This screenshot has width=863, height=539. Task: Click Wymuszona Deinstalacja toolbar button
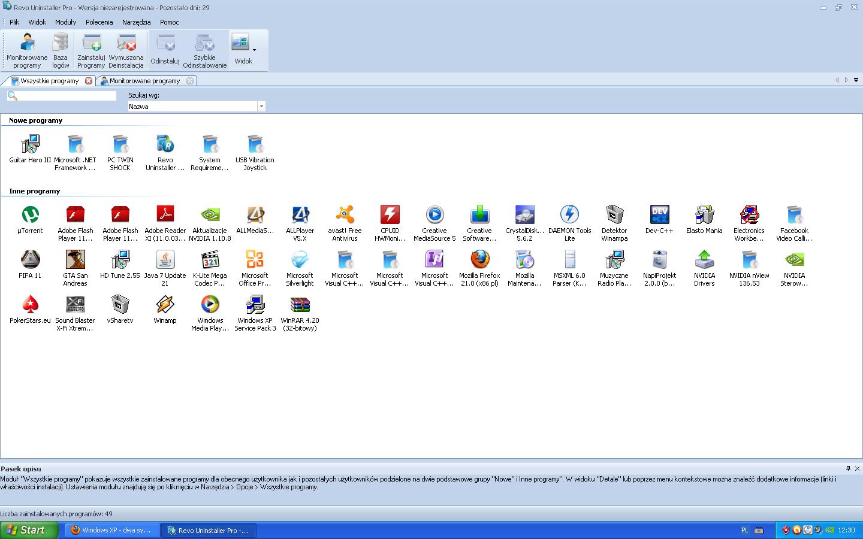pos(126,50)
